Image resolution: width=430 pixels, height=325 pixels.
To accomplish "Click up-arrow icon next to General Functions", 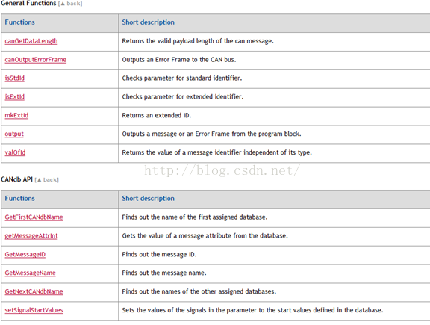I will [x=63, y=4].
